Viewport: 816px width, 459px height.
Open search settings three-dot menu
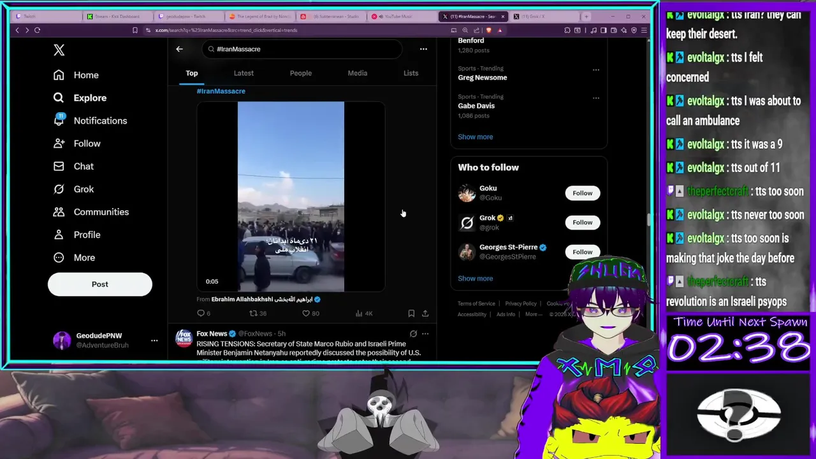pos(423,49)
